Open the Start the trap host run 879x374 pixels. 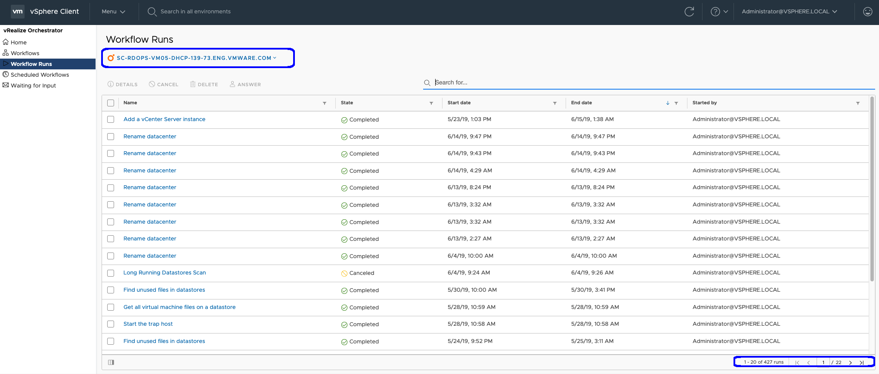pos(148,324)
